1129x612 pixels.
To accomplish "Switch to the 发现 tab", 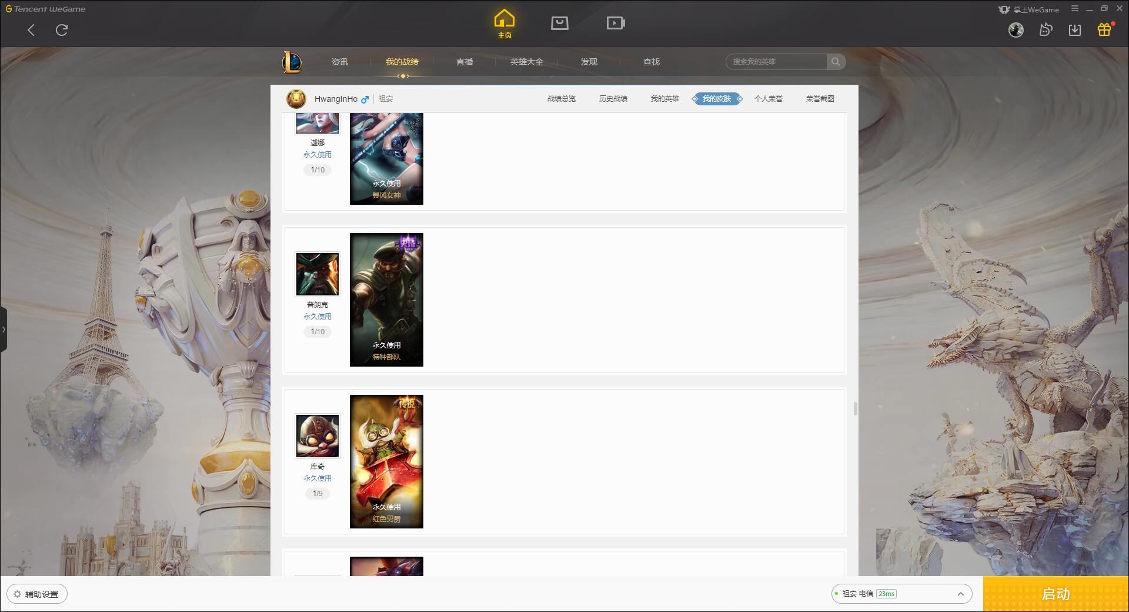I will [x=589, y=62].
